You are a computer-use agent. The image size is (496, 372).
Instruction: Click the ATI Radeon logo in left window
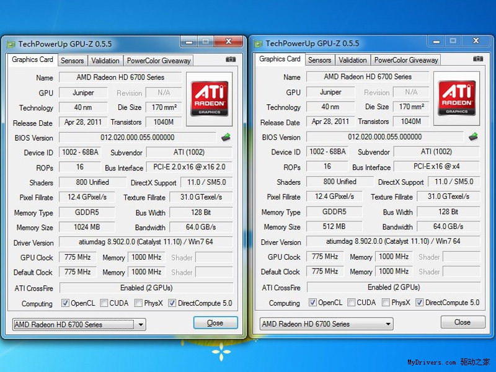(x=210, y=98)
